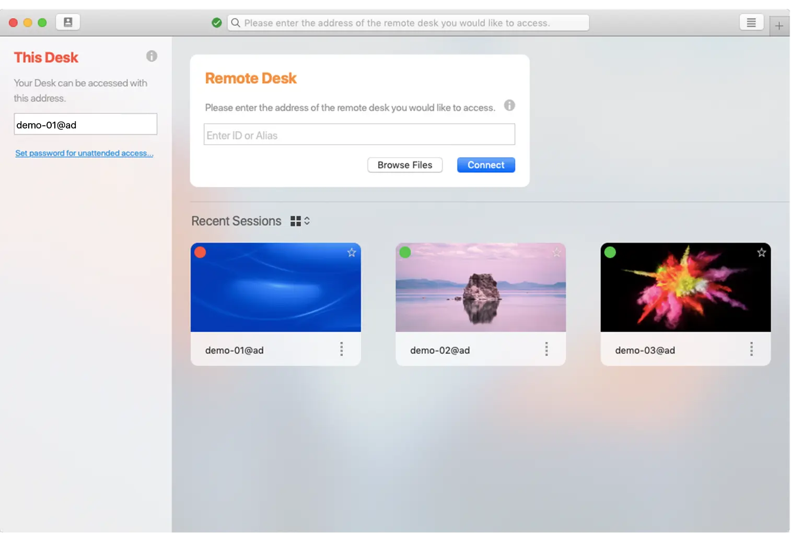Click the Remote Desk heading
791x544 pixels.
[251, 78]
